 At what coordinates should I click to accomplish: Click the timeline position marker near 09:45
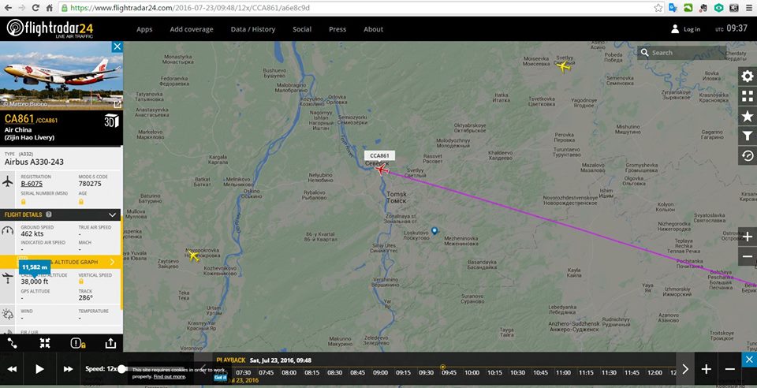(442, 367)
